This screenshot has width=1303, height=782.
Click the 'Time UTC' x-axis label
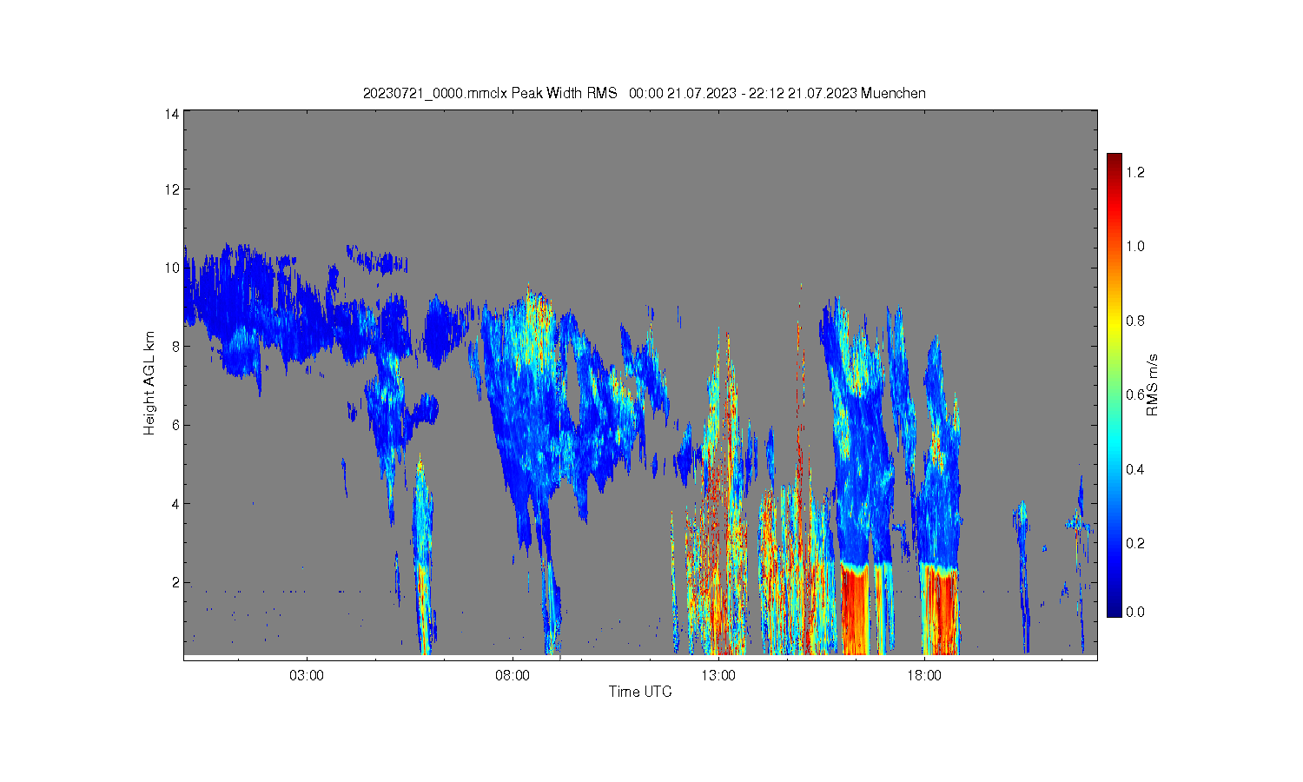pos(640,692)
